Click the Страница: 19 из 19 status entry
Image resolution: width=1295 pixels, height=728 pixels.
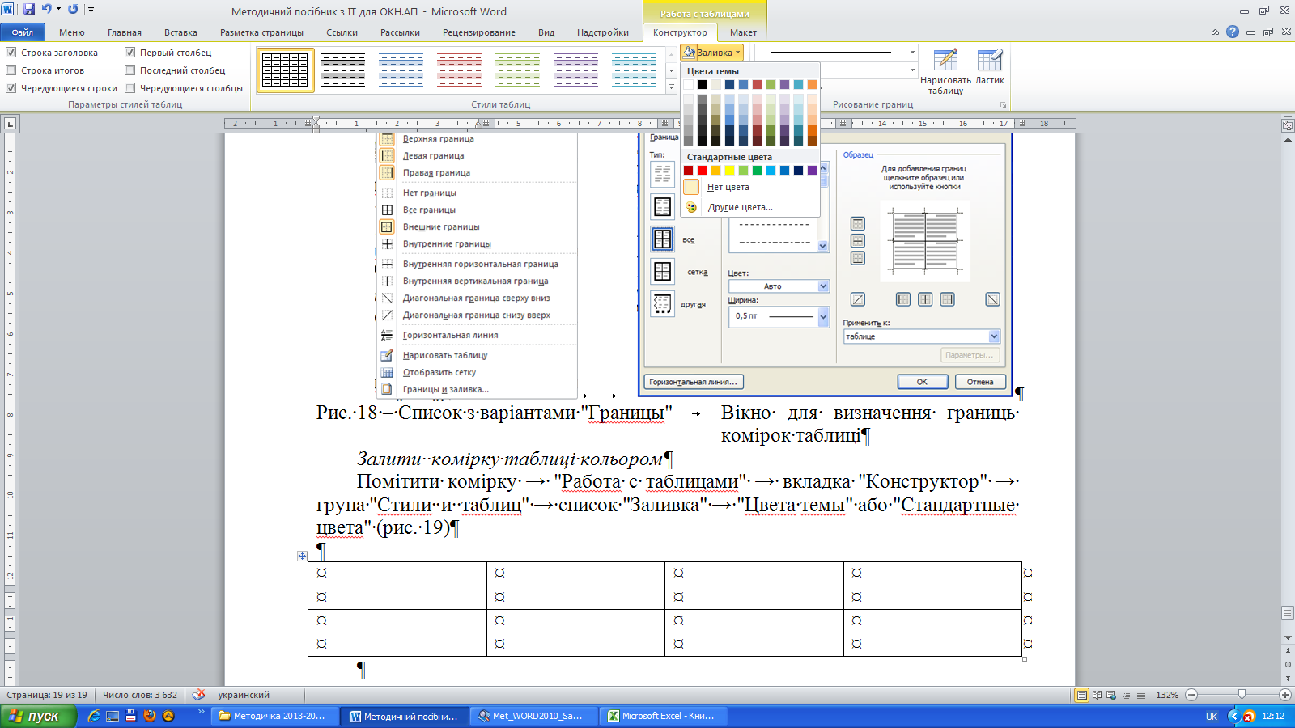click(47, 695)
